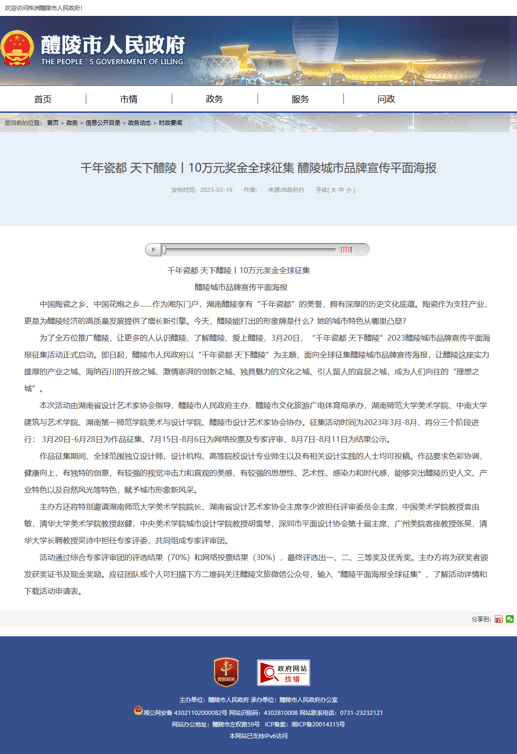517x754 pixels.
Task: Go to the 政务 menu item
Action: pyautogui.click(x=215, y=99)
